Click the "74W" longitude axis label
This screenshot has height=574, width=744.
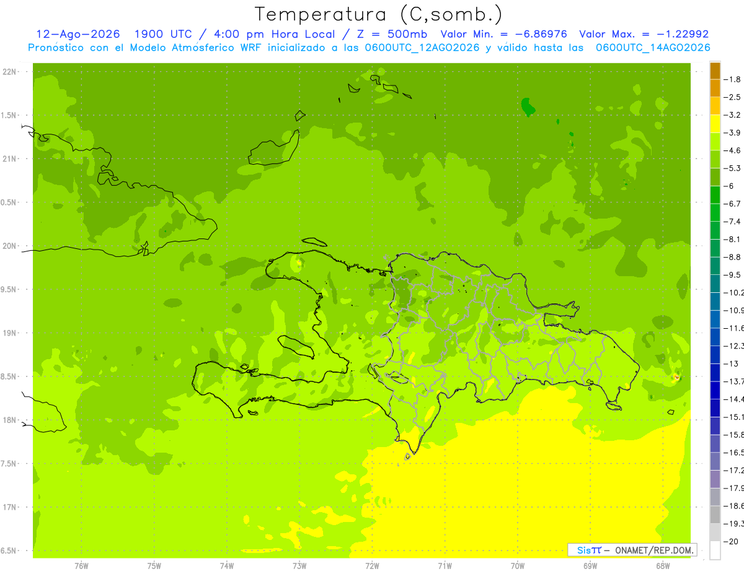click(226, 566)
